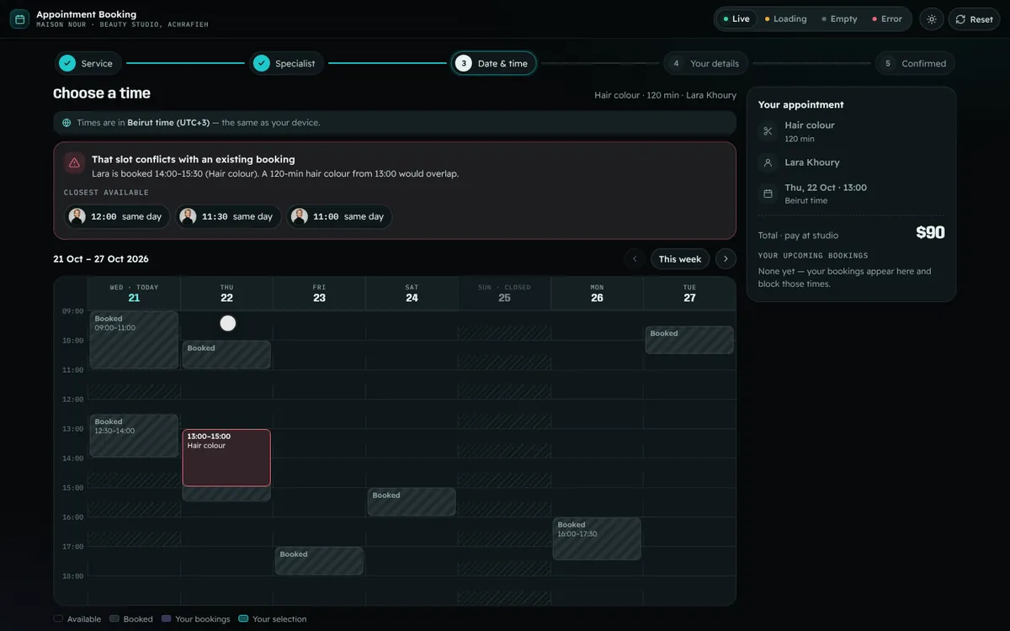Screen dimensions: 1010x631
Task: Click the Booked block on Tuesday
Action: [689, 340]
